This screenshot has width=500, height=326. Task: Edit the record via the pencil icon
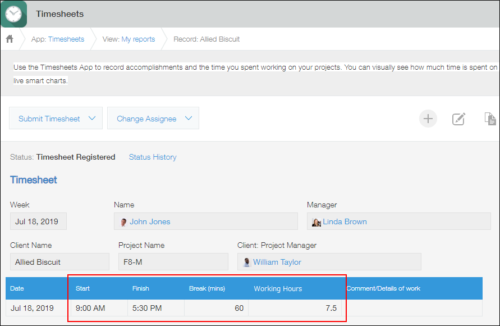tap(459, 119)
